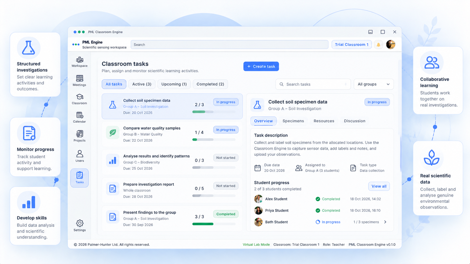This screenshot has width=470, height=264.
Task: Expand Bath Student's row chevron
Action: (x=385, y=222)
